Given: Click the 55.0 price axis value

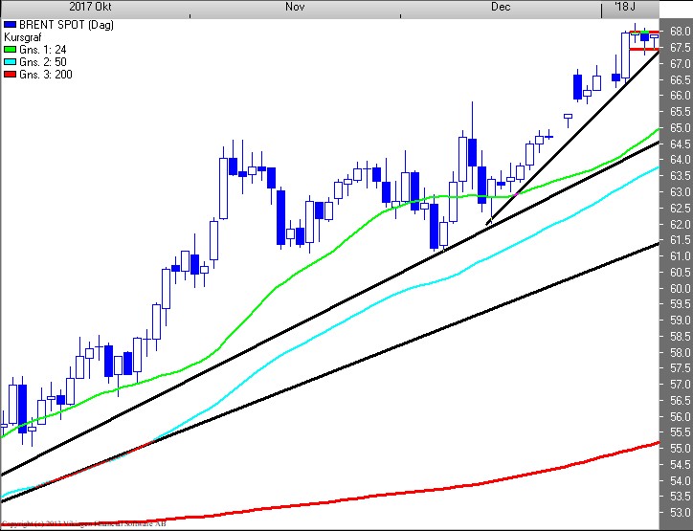Looking at the screenshot, I should (681, 449).
